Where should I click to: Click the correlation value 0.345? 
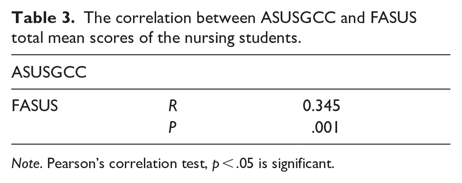point(321,106)
